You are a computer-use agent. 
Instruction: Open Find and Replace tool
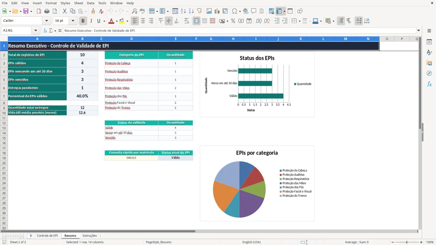pyautogui.click(x=134, y=11)
